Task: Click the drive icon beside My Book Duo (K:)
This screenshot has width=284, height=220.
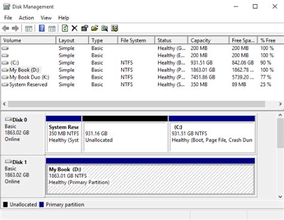Action: [5, 77]
